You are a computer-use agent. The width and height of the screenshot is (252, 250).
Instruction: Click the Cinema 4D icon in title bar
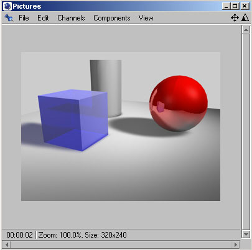click(x=7, y=6)
